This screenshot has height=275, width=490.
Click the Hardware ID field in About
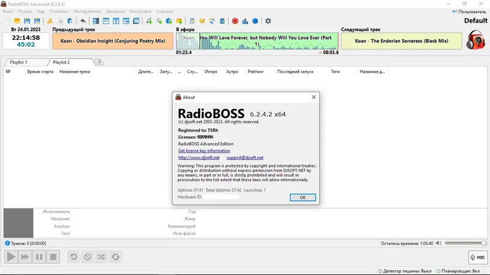click(221, 197)
